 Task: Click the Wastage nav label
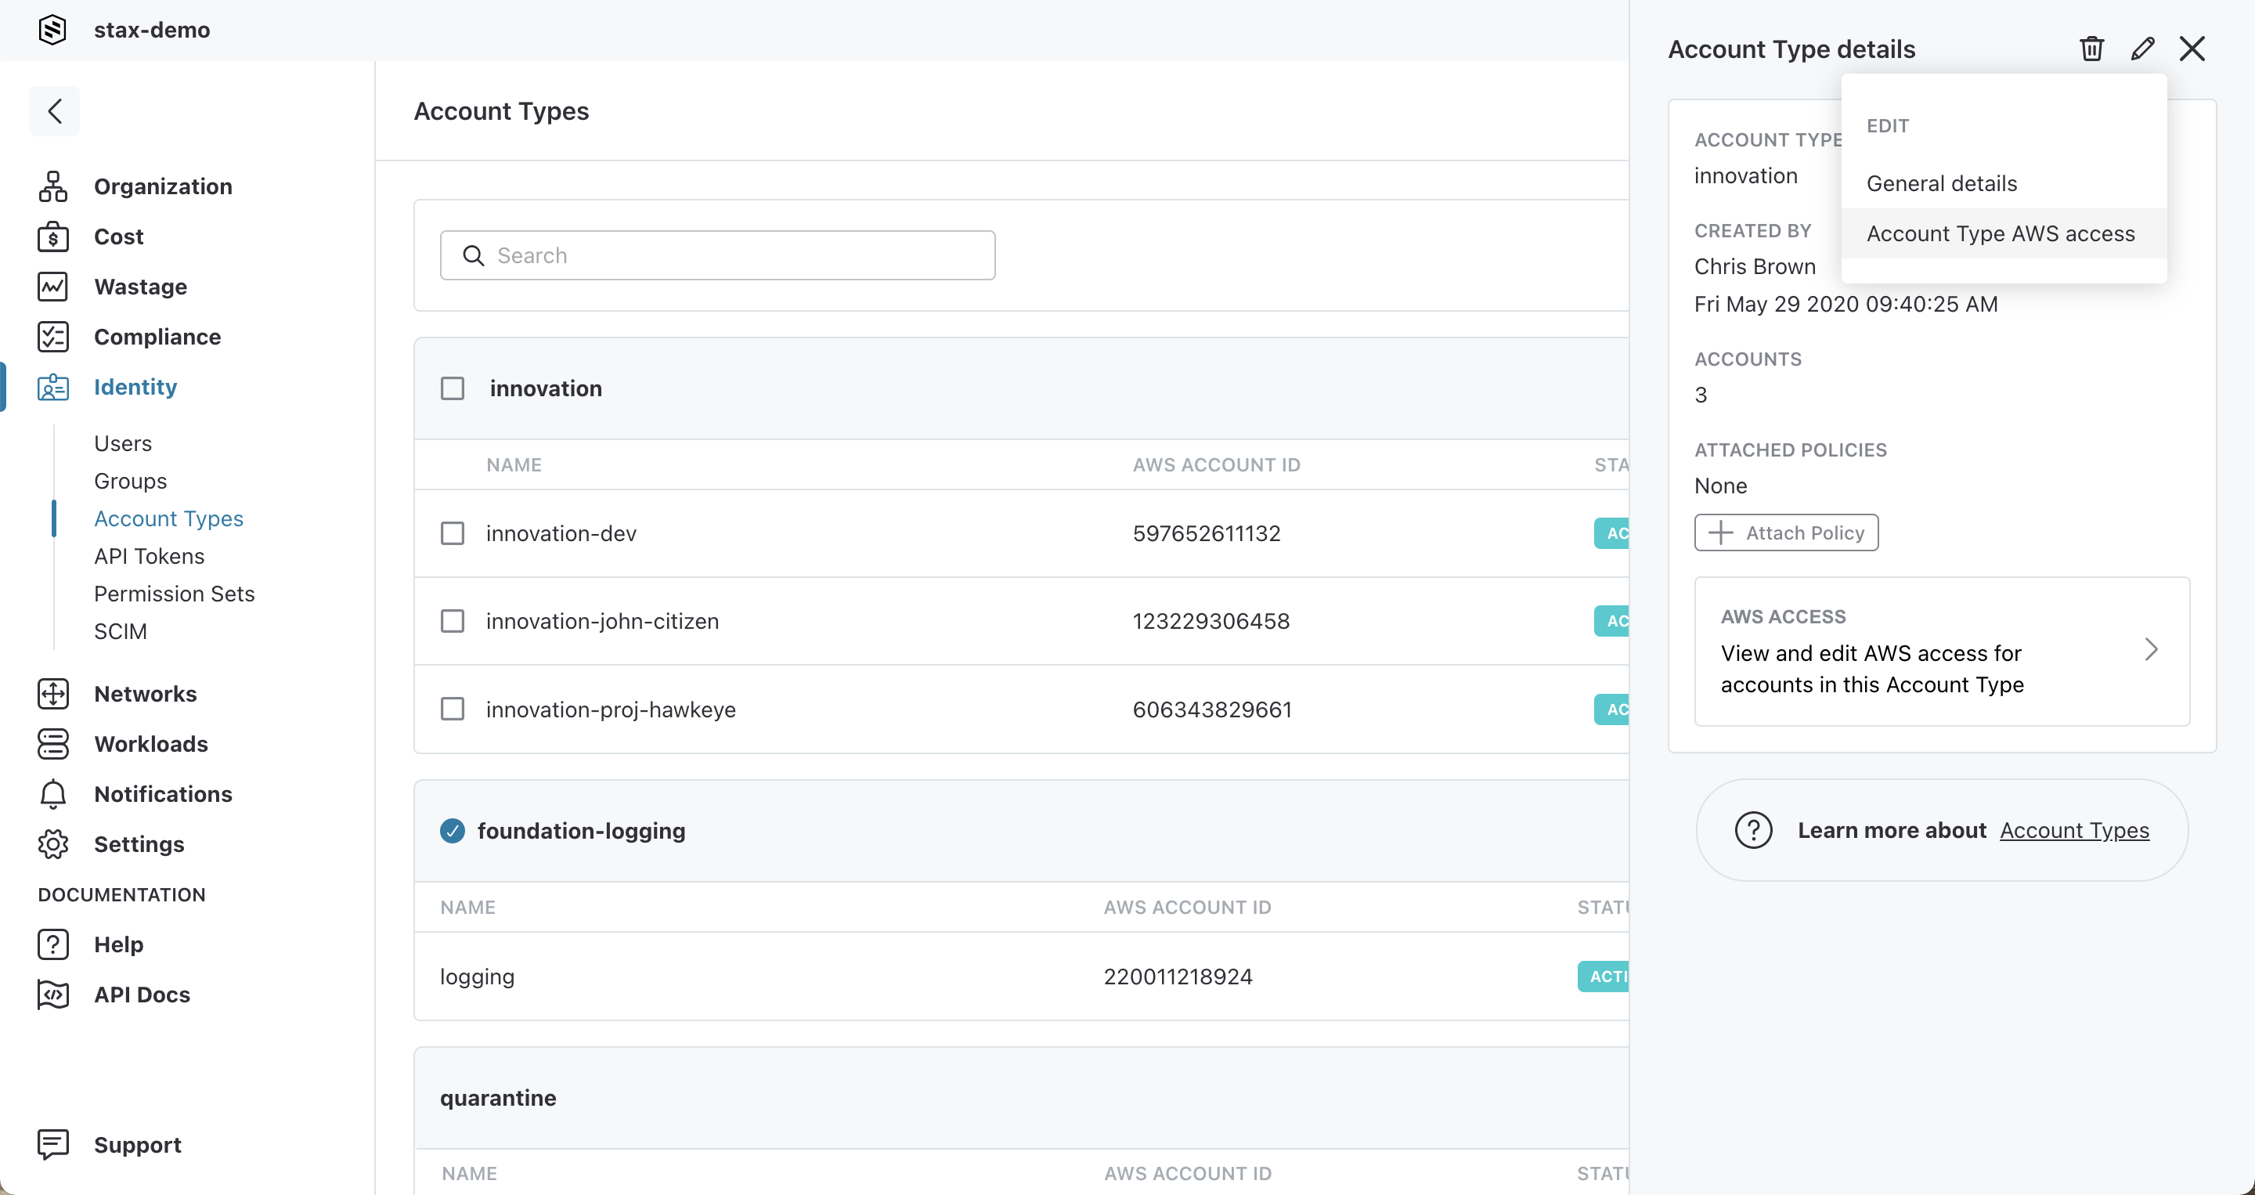click(x=140, y=287)
